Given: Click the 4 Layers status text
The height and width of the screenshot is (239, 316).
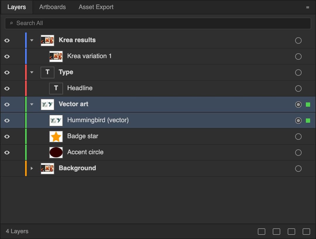Looking at the screenshot, I should coord(17,231).
